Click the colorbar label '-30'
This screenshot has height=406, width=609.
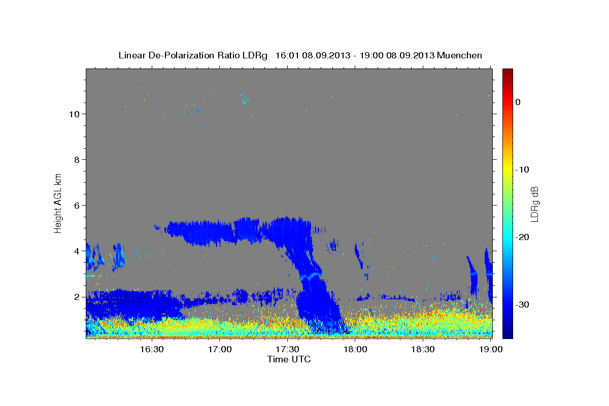coord(523,304)
